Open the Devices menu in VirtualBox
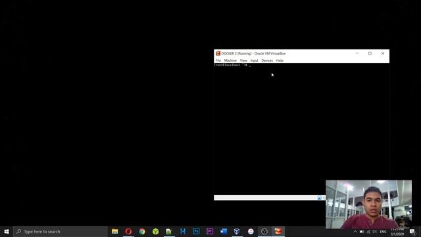Image resolution: width=421 pixels, height=237 pixels. point(267,61)
